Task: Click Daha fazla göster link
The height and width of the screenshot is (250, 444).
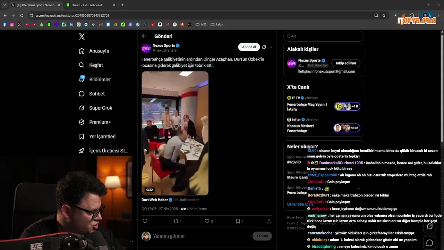Action: pos(301,204)
